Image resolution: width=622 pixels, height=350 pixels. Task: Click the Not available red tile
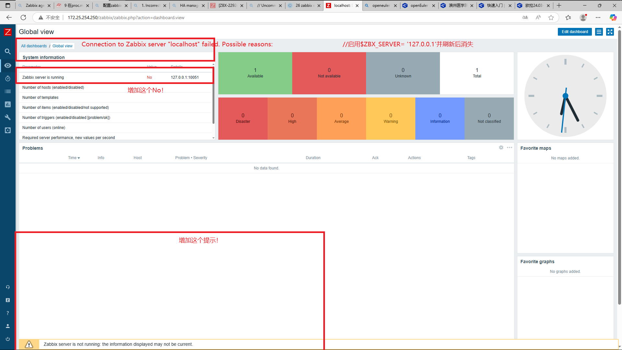coord(329,73)
